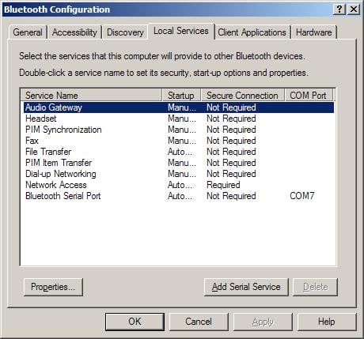Image resolution: width=364 pixels, height=339 pixels.
Task: Sort by Service Name column header
Action: (91, 95)
